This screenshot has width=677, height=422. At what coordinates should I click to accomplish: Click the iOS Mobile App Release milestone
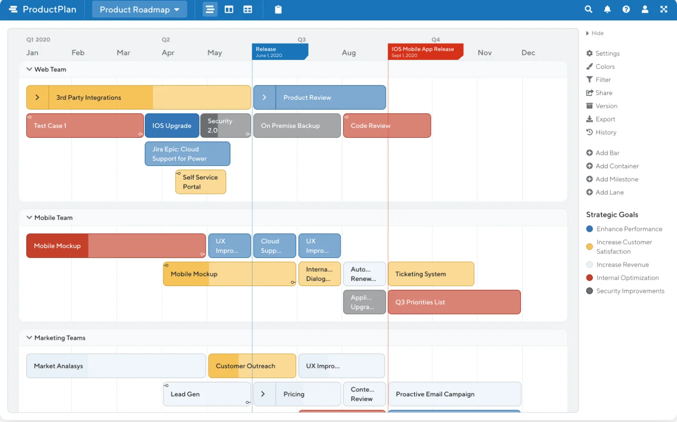[x=426, y=52]
